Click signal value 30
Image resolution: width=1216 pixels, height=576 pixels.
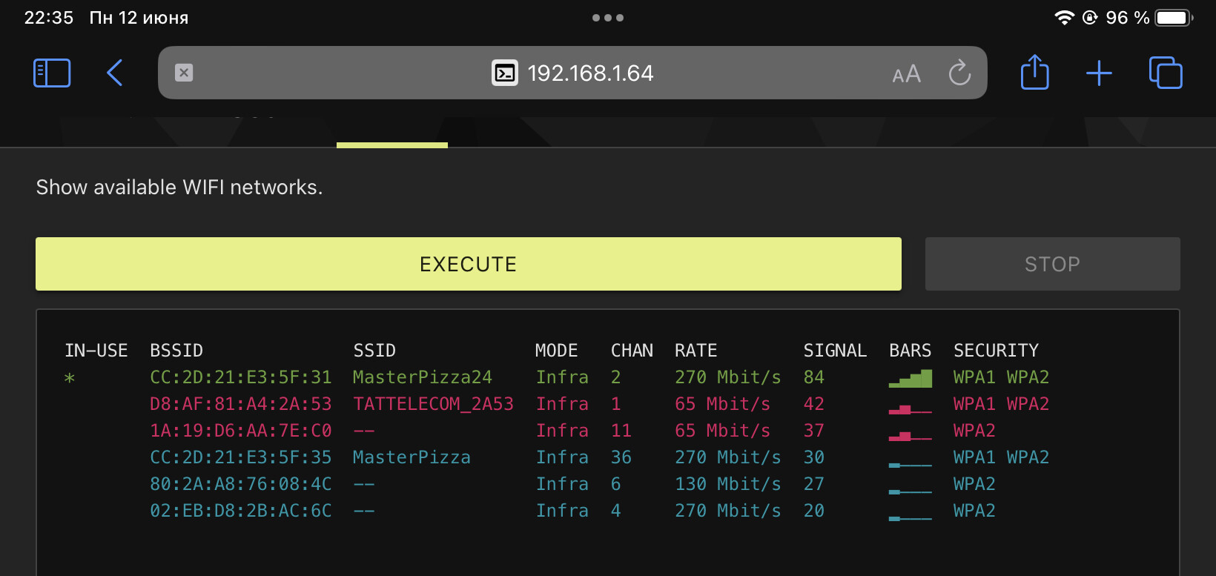(x=814, y=457)
